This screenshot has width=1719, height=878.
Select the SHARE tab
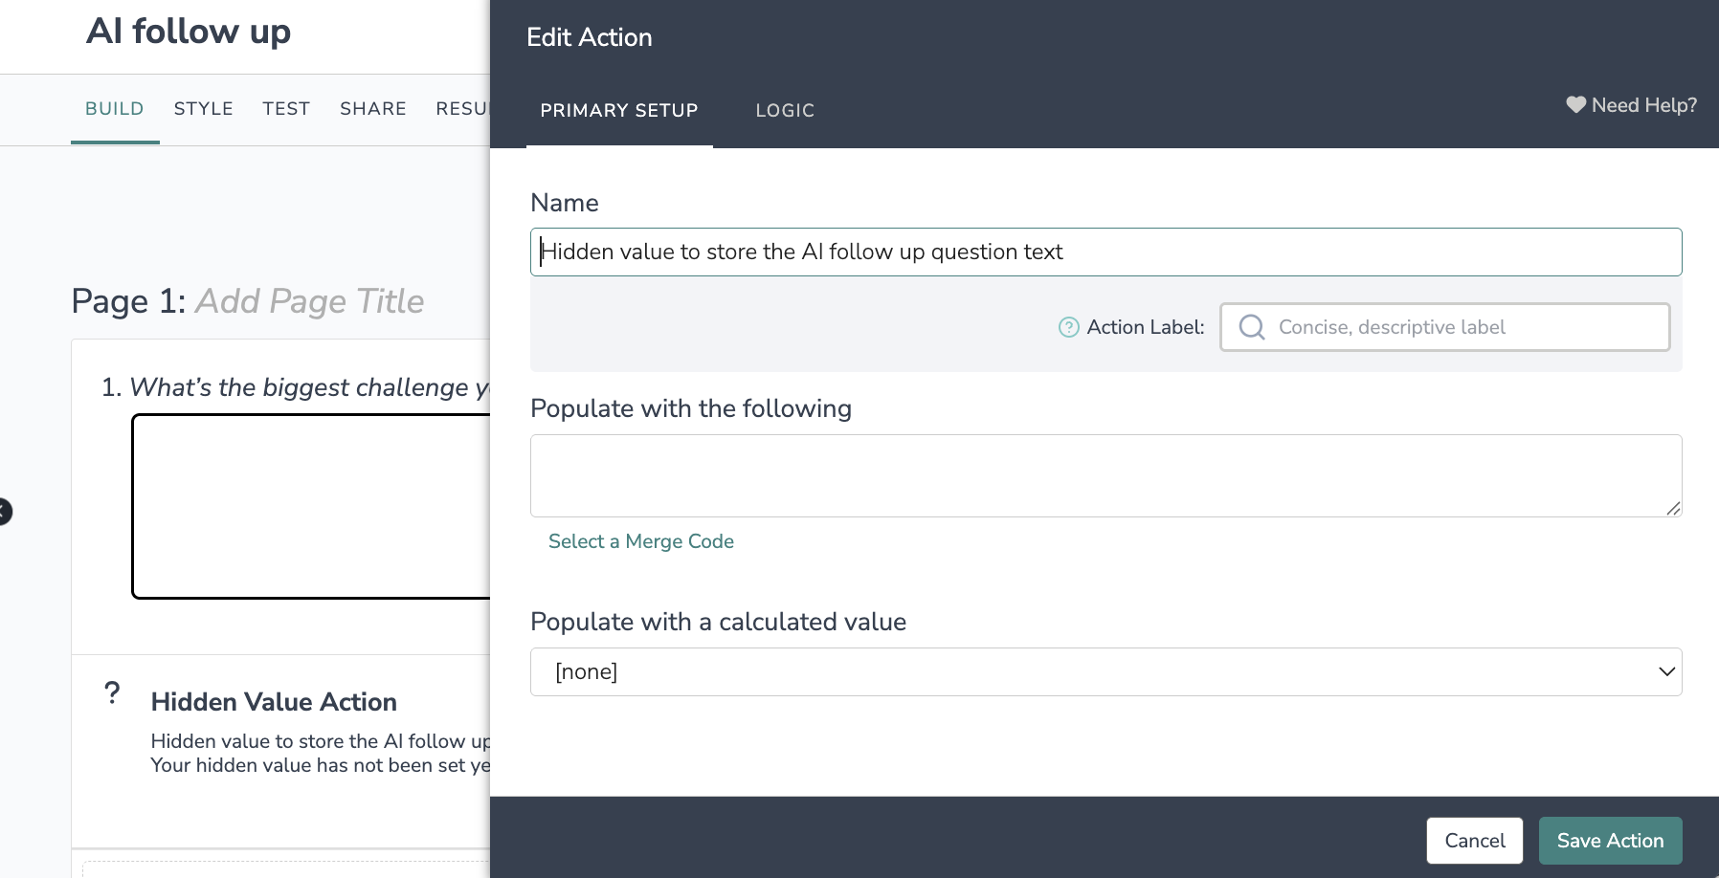pos(373,109)
